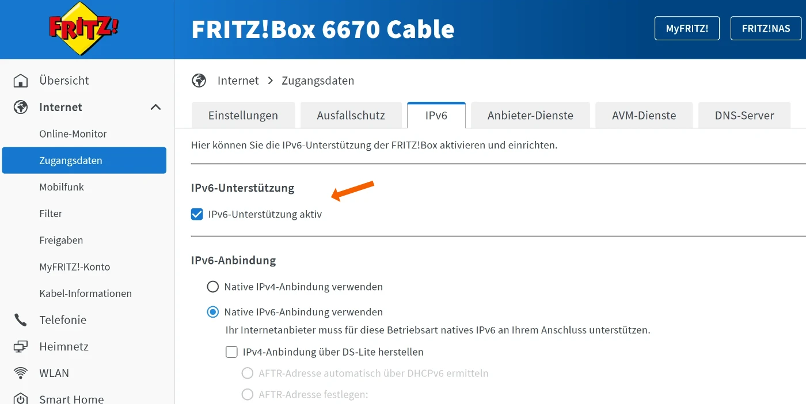
Task: Select AFTR-Adresse festlegen
Action: (x=248, y=394)
